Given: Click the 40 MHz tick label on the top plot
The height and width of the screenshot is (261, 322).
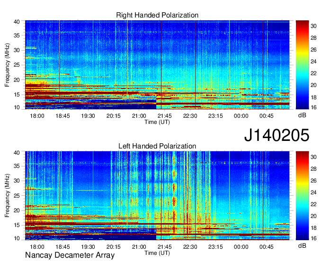Looking at the screenshot, I should (17, 22).
